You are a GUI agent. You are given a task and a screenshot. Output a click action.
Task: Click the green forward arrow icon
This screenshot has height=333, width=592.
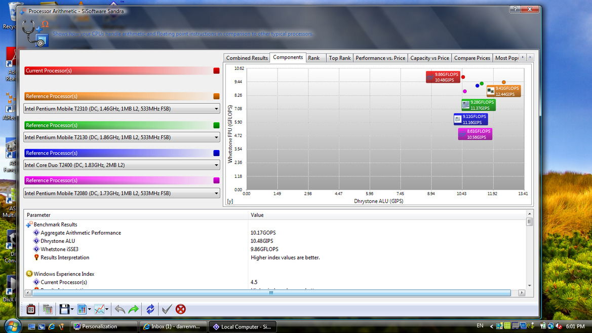pyautogui.click(x=134, y=309)
